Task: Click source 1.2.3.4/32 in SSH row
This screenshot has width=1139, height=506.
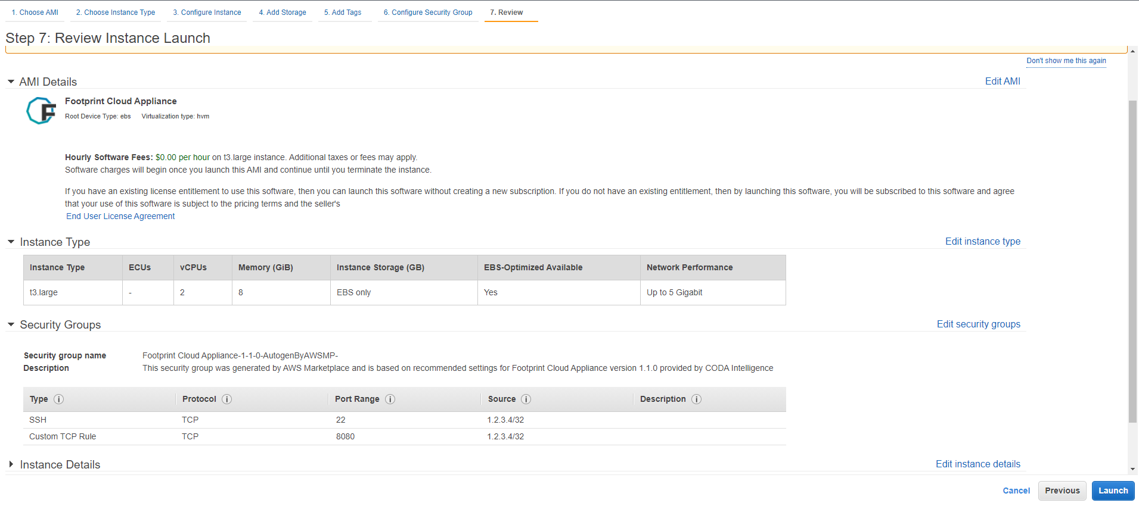Action: click(x=505, y=420)
